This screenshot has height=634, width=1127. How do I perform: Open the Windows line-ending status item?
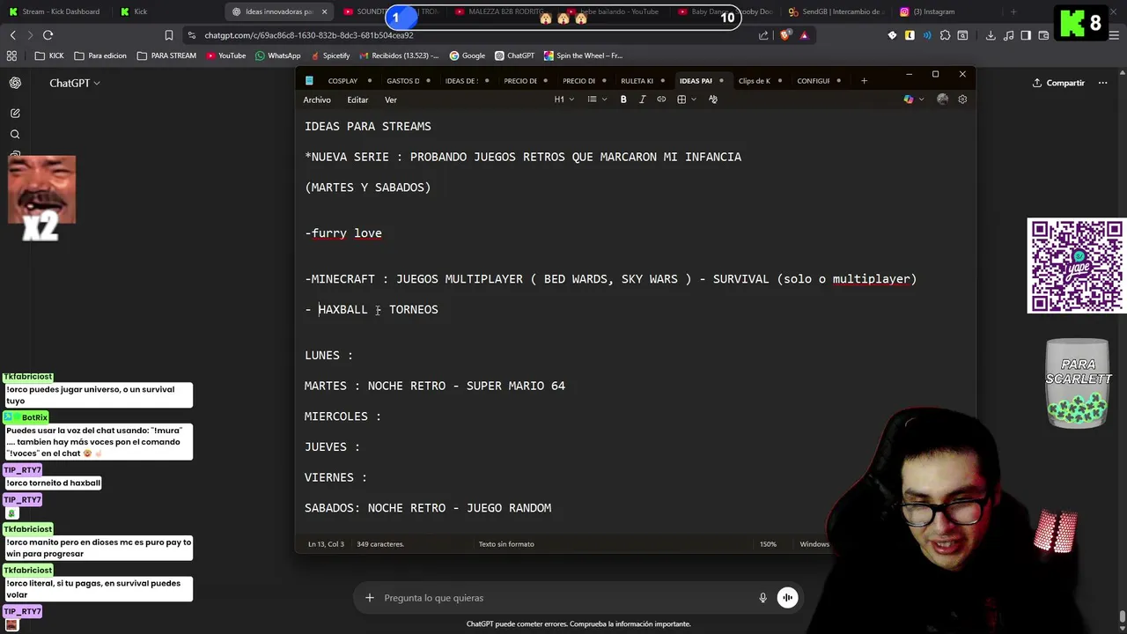tap(814, 544)
